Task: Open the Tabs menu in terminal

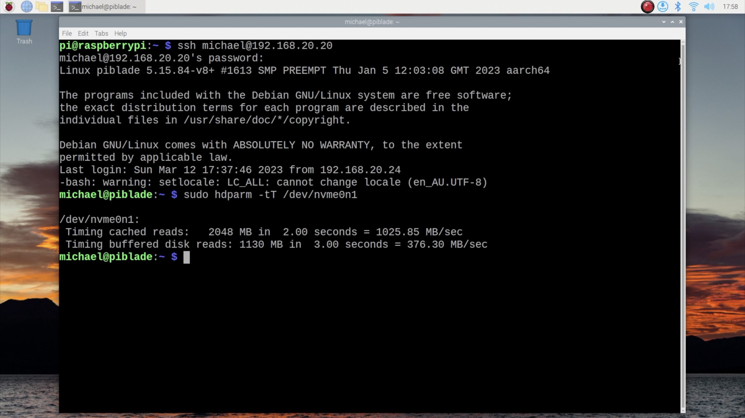Action: coord(101,33)
